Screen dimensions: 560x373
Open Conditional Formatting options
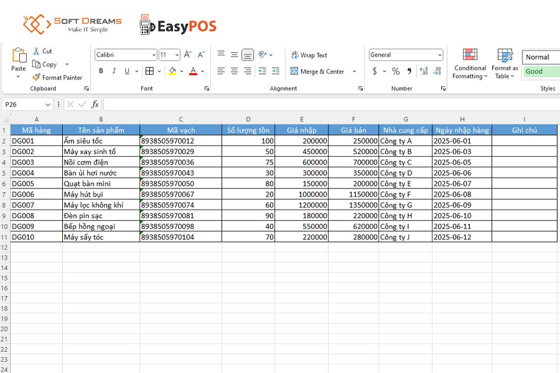click(469, 63)
